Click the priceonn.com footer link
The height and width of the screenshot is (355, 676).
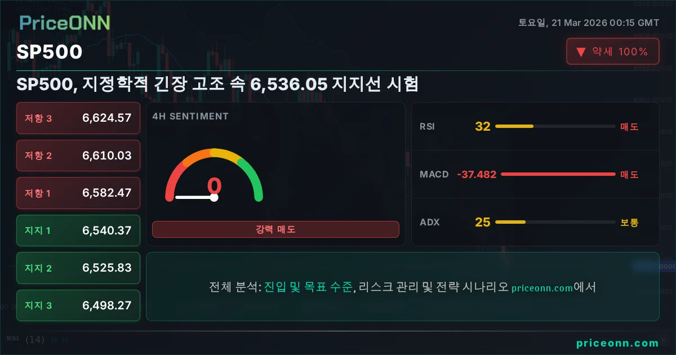tap(617, 343)
